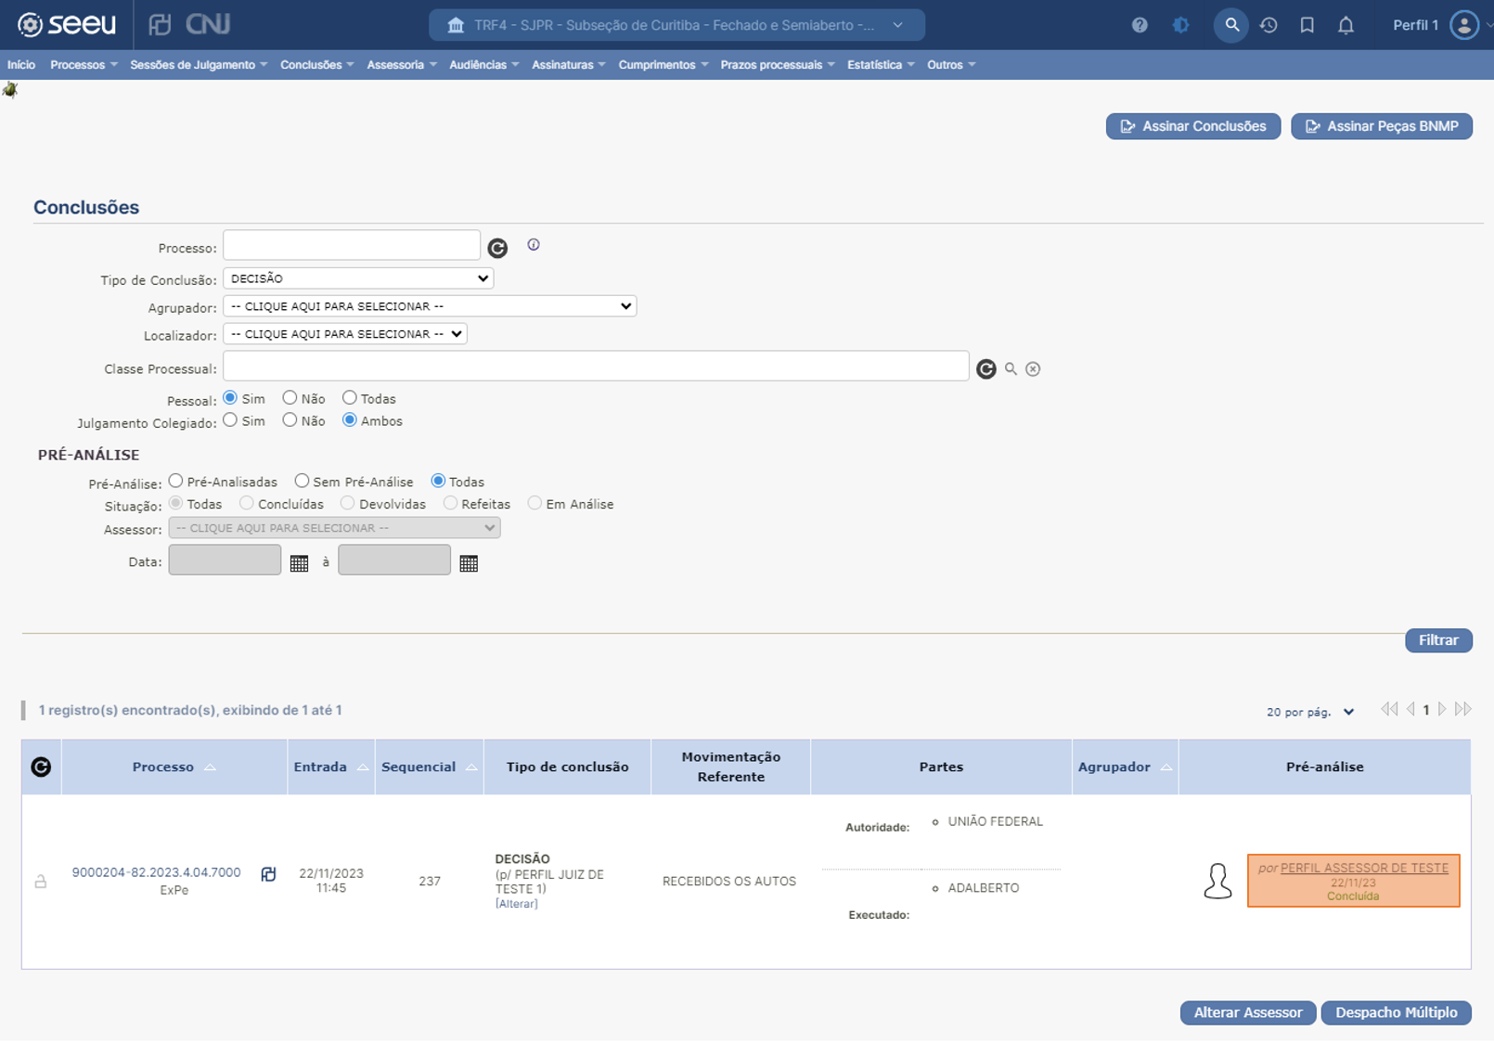Click the refresh icon beside Classe Processual
Image resolution: width=1494 pixels, height=1044 pixels.
(985, 368)
